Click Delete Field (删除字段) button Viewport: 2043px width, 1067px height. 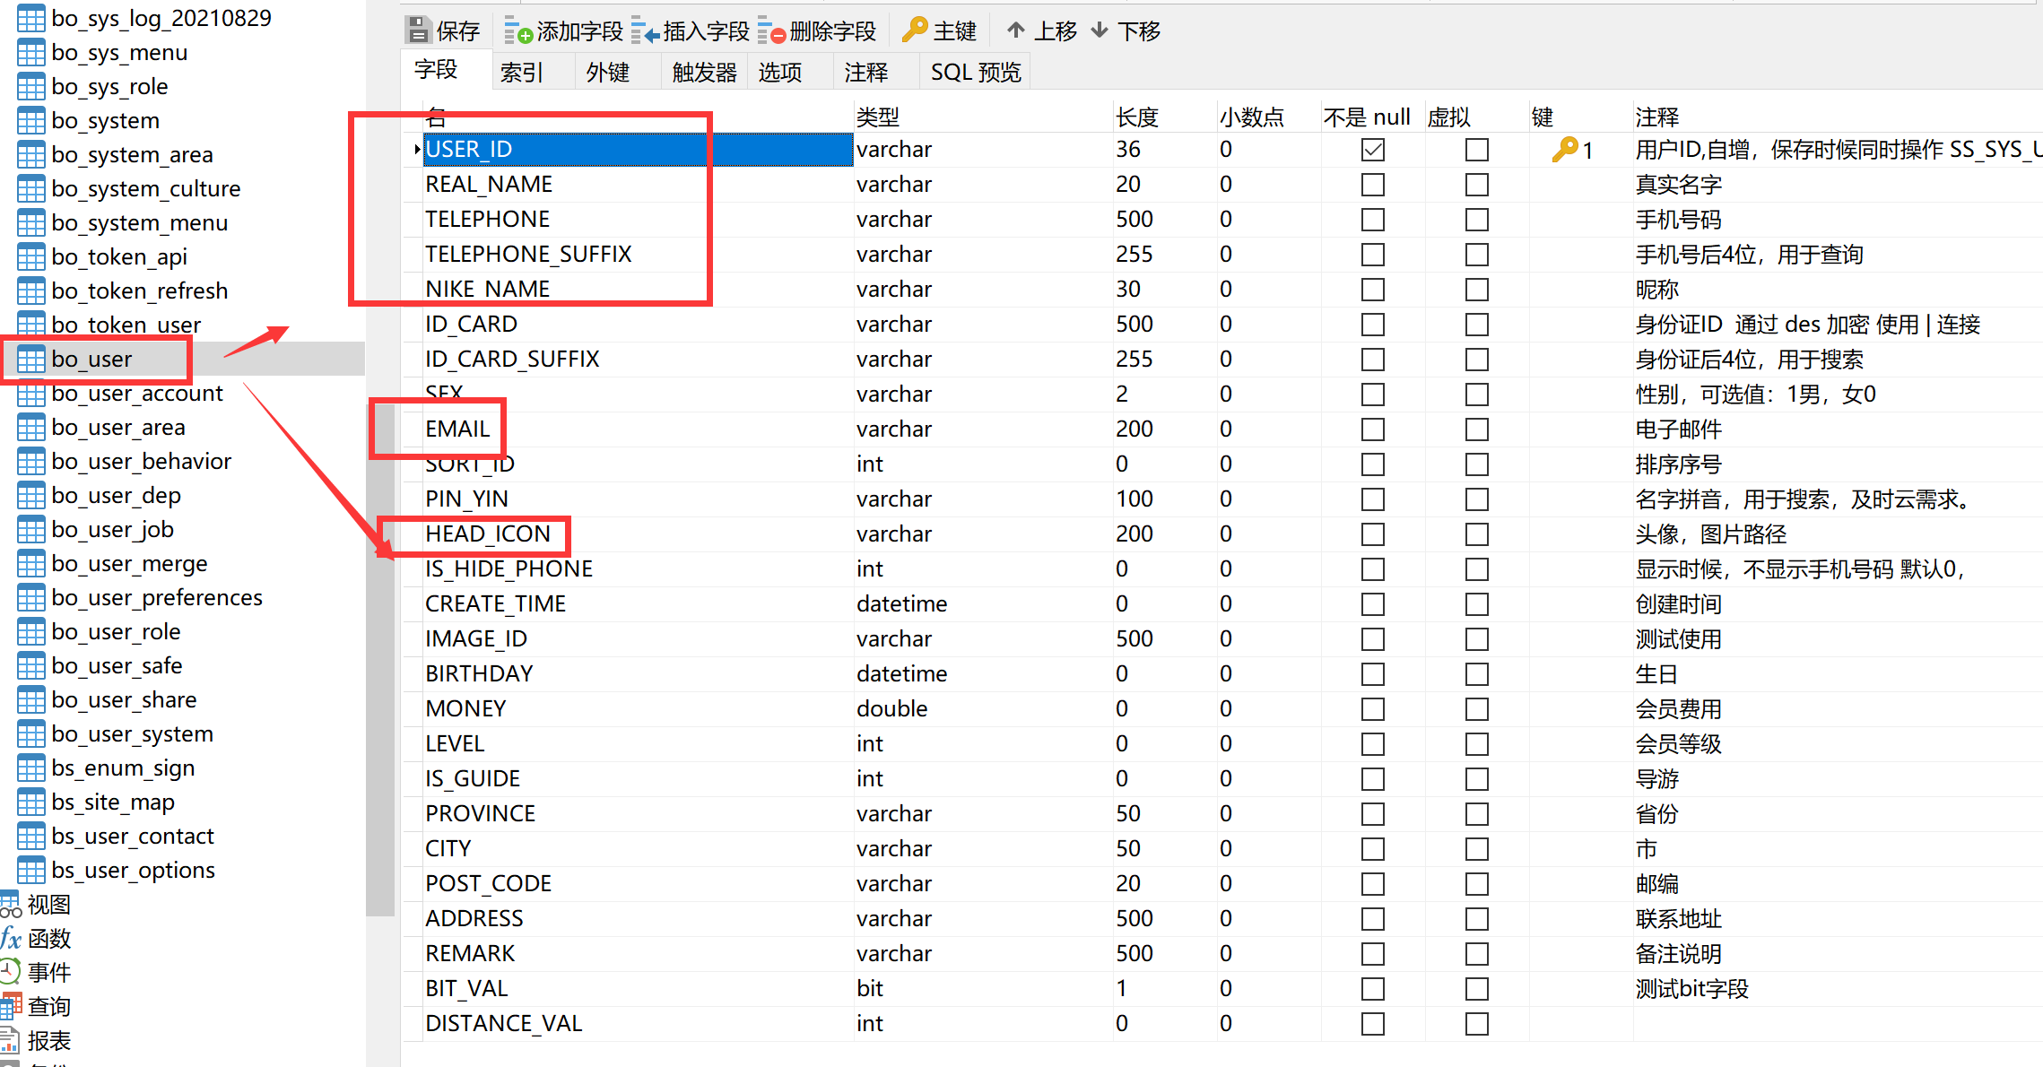click(x=817, y=31)
